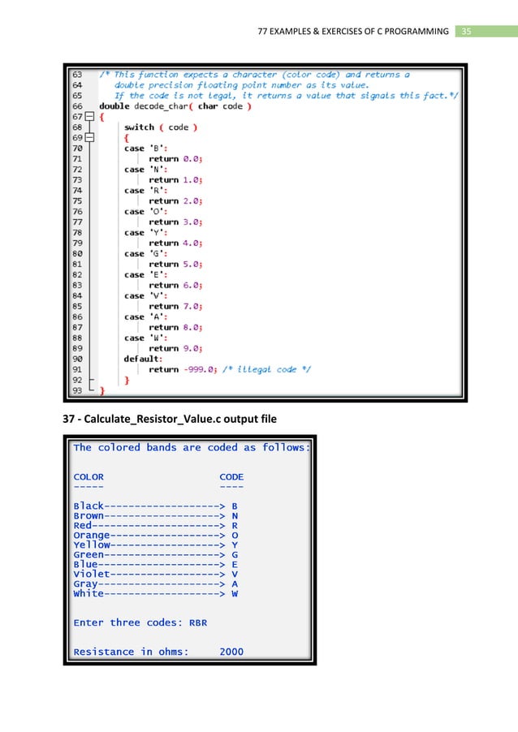The width and height of the screenshot is (518, 732).
Task: Click comment line starting 'This function expects'
Action: [x=255, y=74]
